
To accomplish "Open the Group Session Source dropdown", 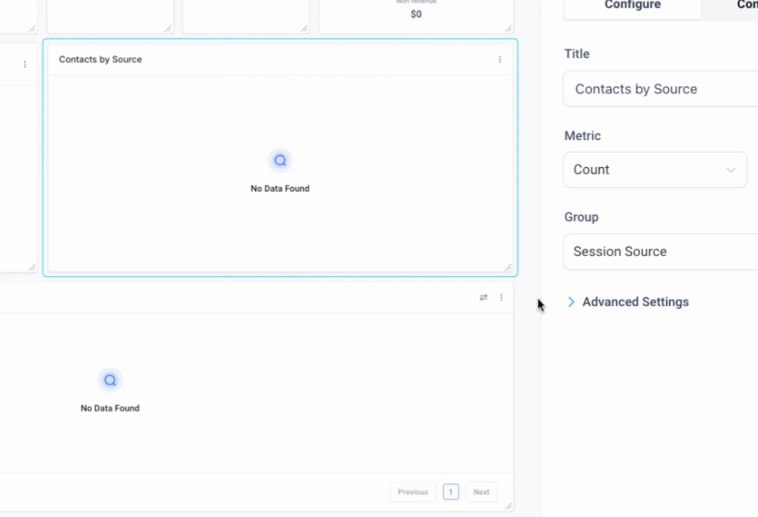I will [x=660, y=252].
